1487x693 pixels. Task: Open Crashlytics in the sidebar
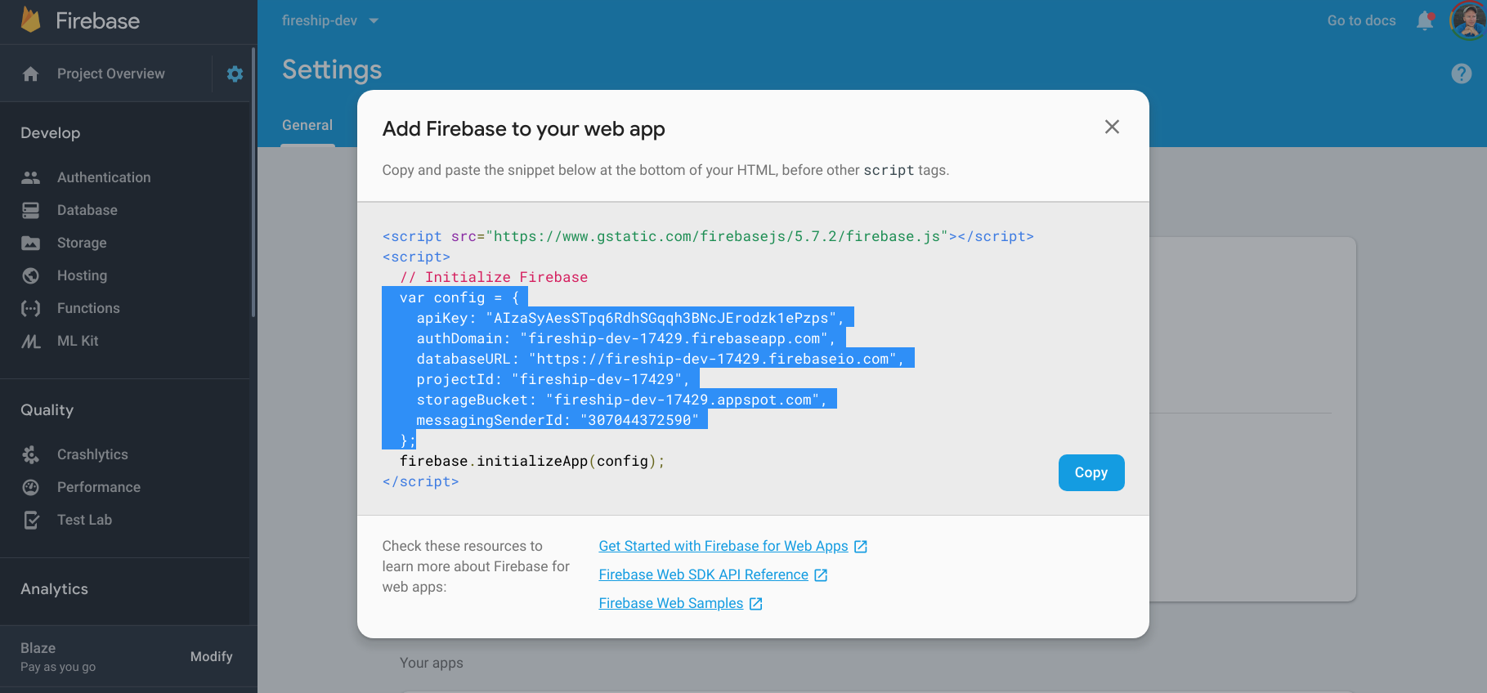click(92, 454)
